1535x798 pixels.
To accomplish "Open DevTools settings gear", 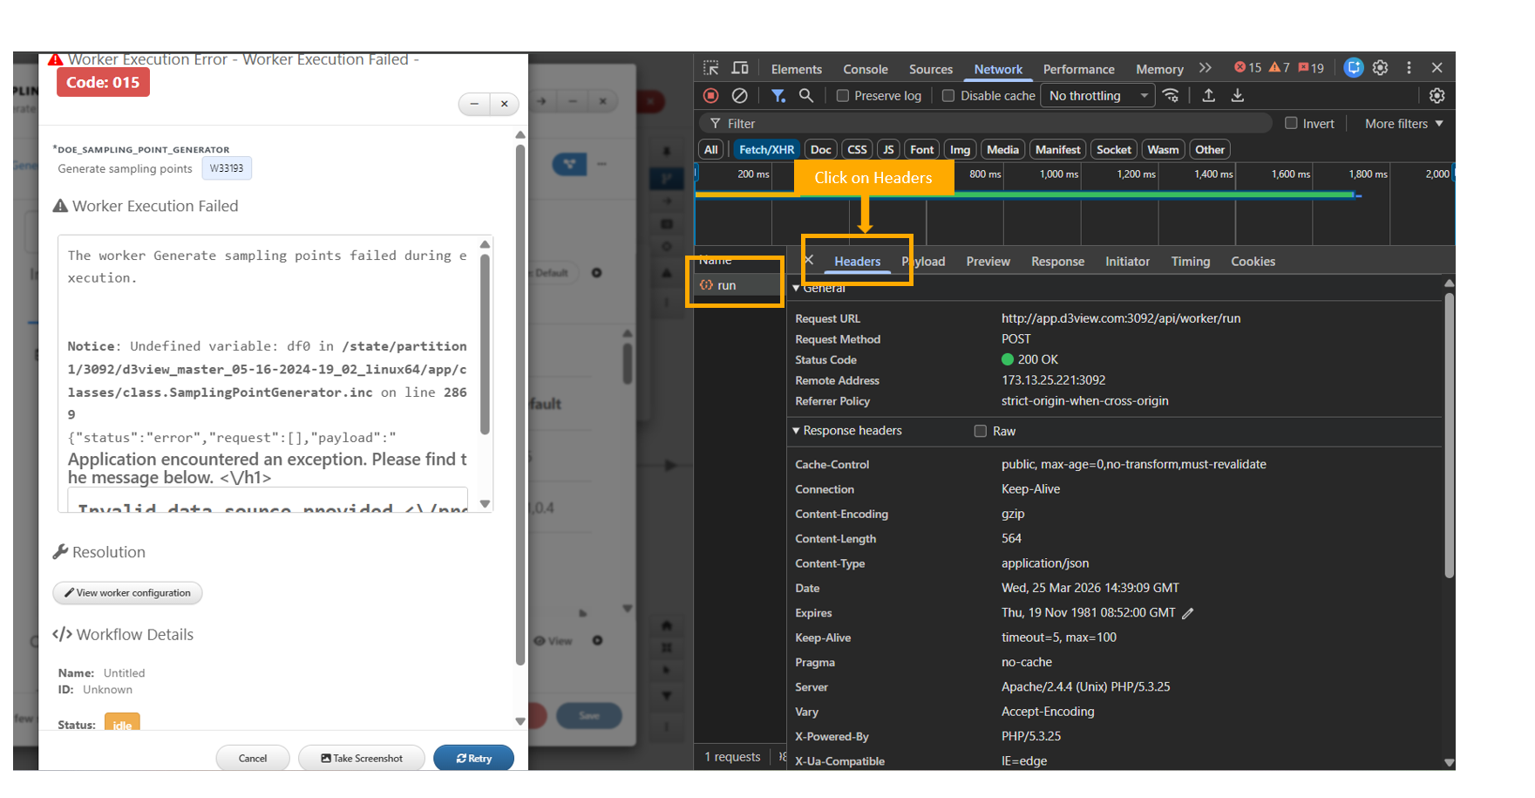I will (1381, 68).
